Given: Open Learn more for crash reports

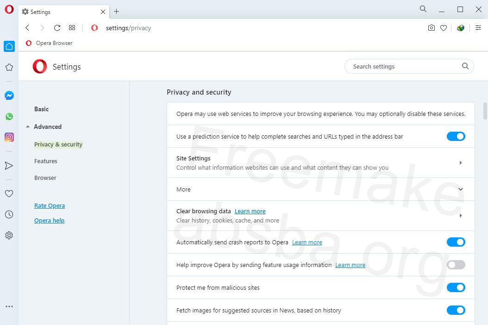Looking at the screenshot, I should click(x=307, y=242).
